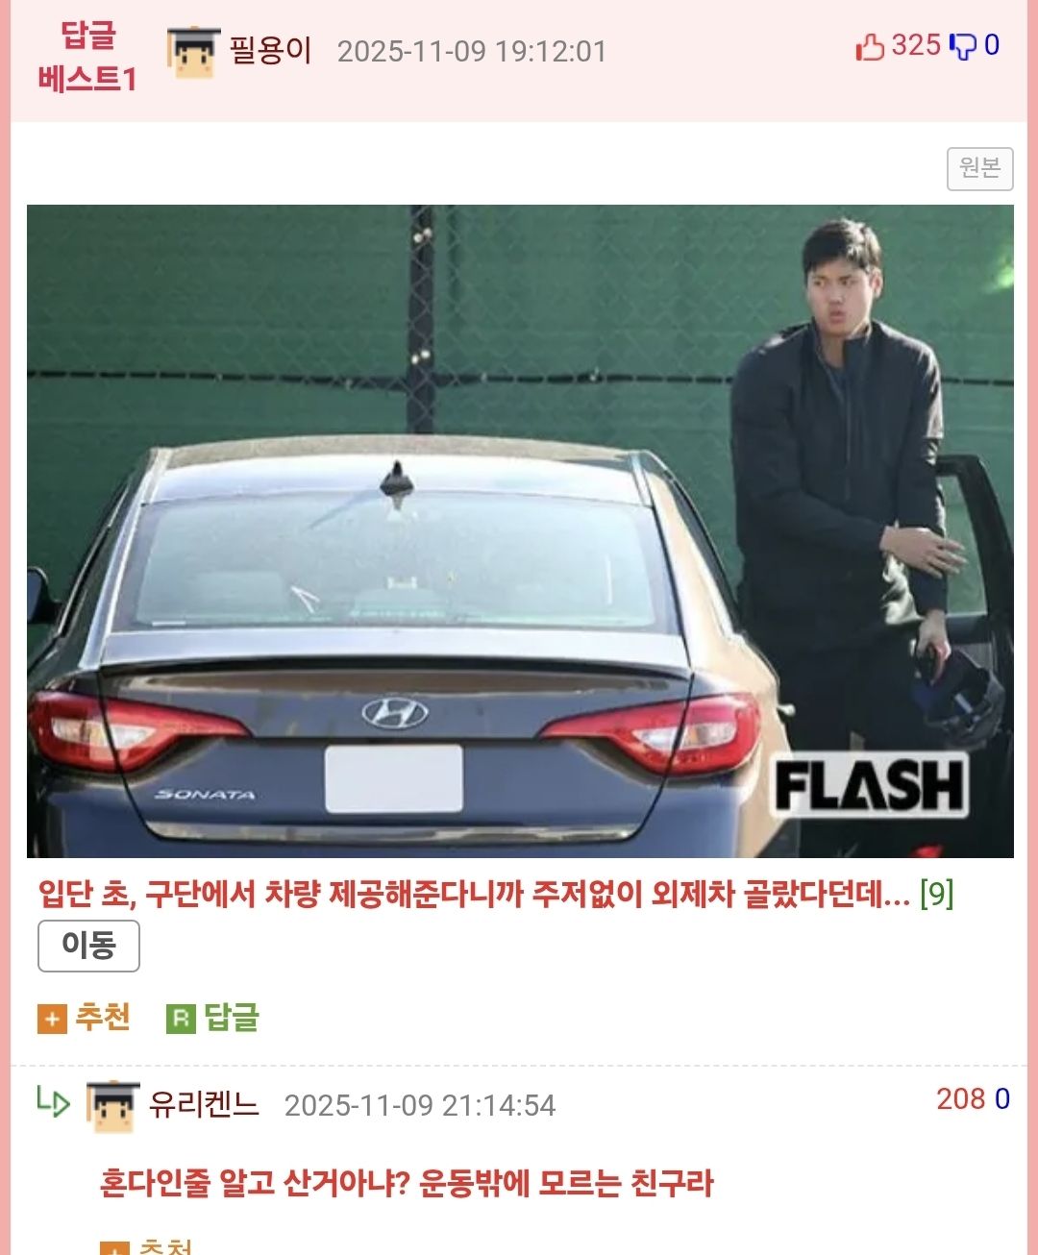This screenshot has width=1038, height=1255.
Task: Click the reply arrow icon beside 유리켄느
Action: [53, 1101]
